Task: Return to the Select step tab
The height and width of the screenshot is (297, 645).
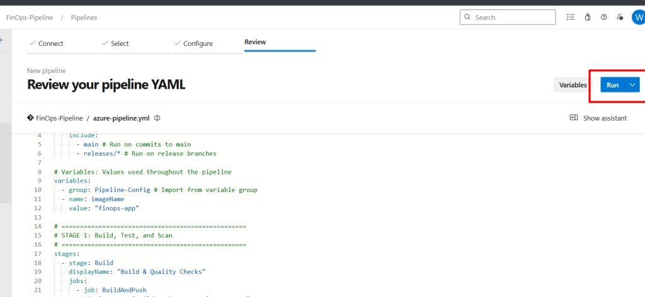Action: (x=119, y=43)
